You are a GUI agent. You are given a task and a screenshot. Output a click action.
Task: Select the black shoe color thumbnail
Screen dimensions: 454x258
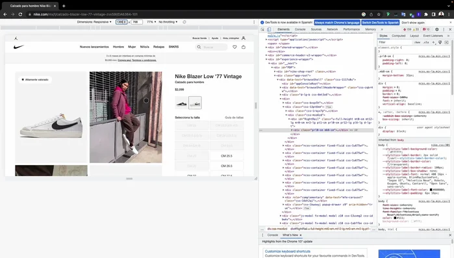pos(181,103)
